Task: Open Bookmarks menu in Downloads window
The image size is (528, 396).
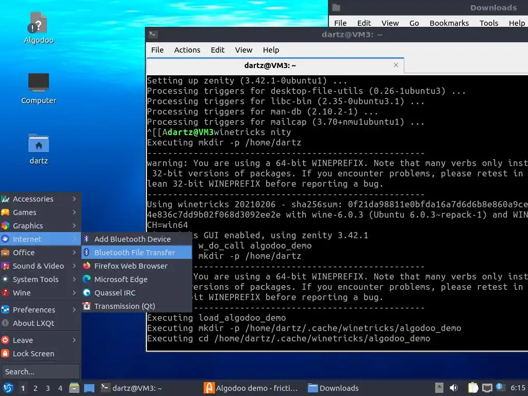Action: [449, 23]
